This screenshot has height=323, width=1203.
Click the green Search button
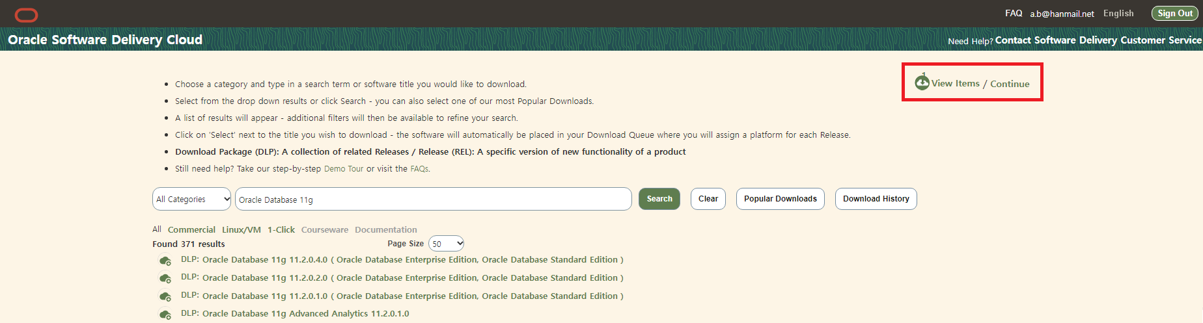tap(659, 199)
